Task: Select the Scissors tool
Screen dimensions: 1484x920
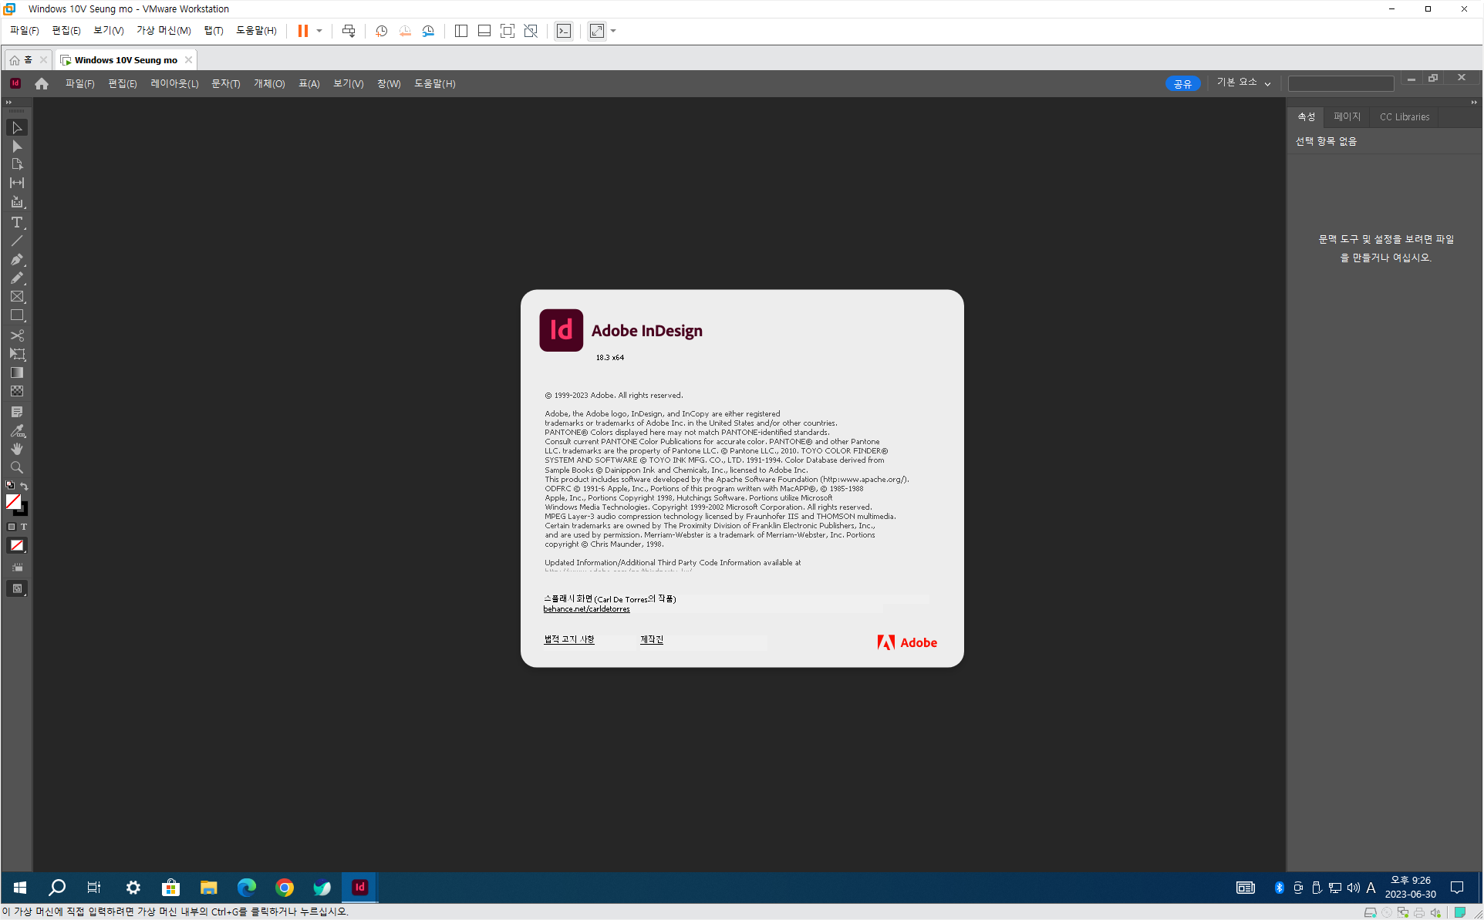Action: point(17,335)
